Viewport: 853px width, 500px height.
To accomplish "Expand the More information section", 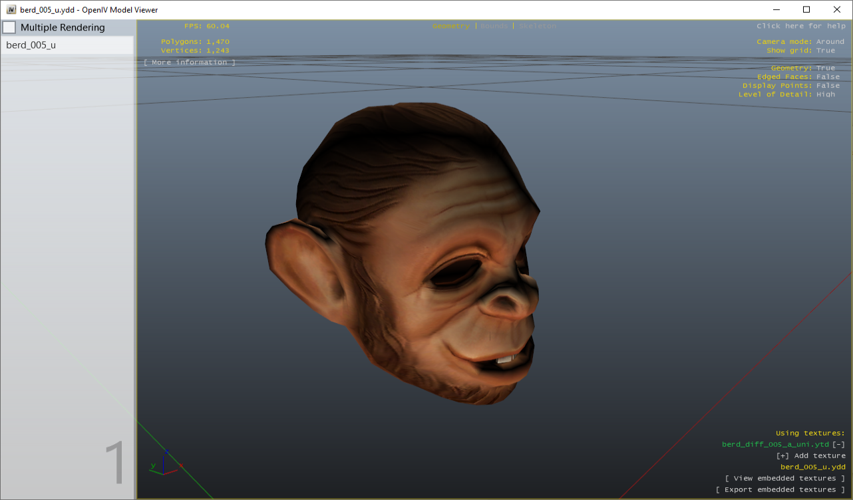I will (190, 62).
